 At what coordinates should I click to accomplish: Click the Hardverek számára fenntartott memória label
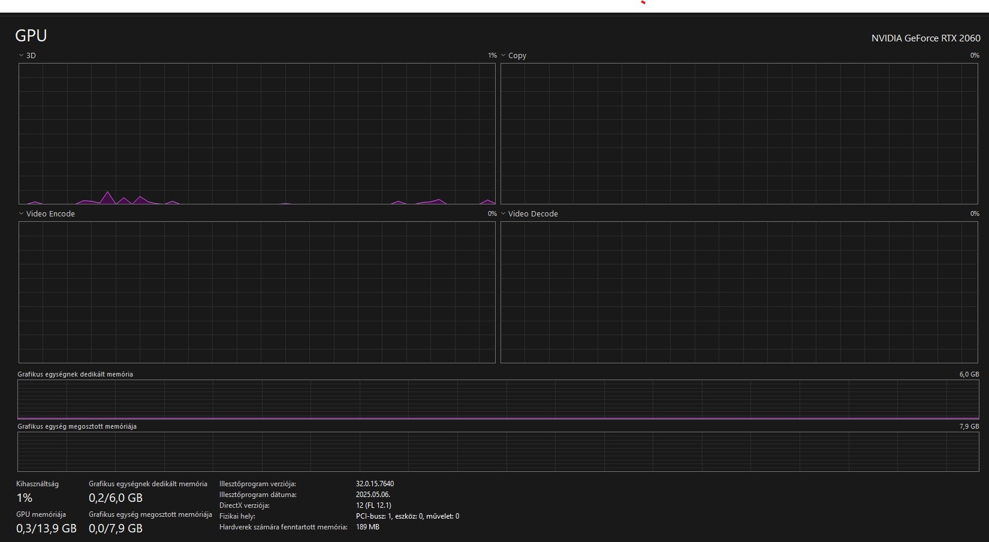[284, 527]
